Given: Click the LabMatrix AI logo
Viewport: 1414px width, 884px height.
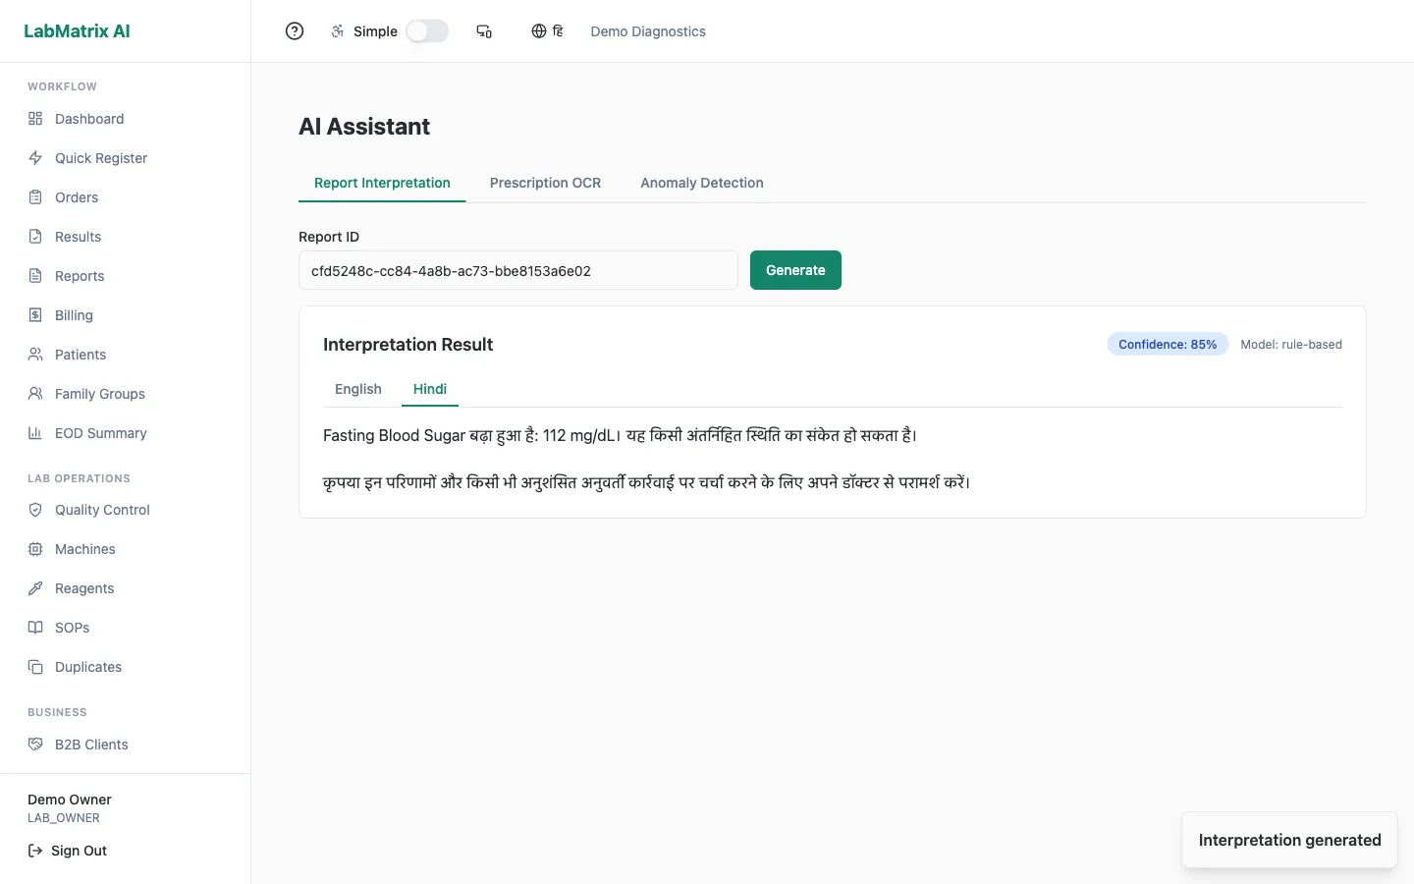Looking at the screenshot, I should point(77,30).
